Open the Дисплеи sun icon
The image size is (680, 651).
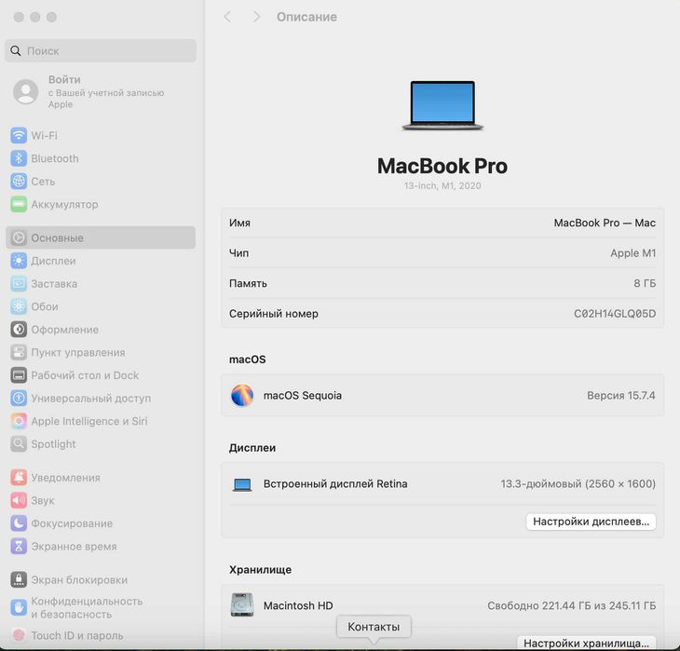point(19,261)
